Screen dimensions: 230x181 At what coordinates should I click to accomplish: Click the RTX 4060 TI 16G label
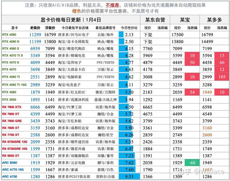[x=14, y=85]
